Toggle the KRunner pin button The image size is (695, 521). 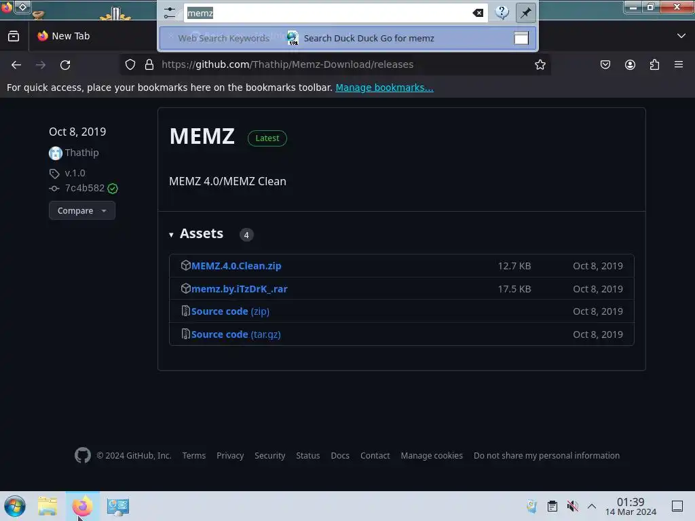(x=526, y=13)
